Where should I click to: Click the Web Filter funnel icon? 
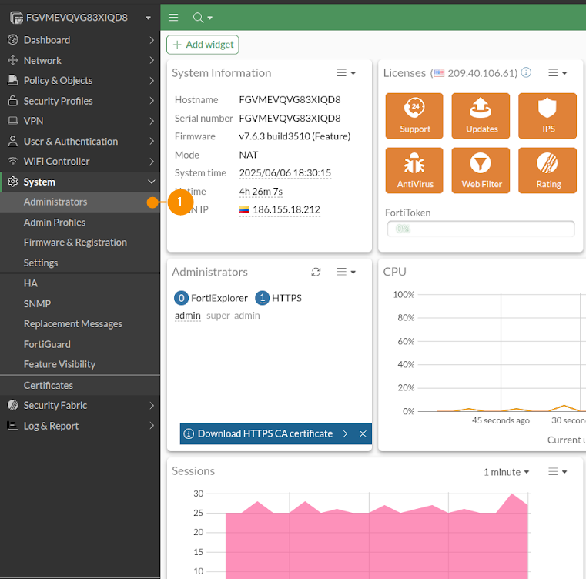point(481,169)
